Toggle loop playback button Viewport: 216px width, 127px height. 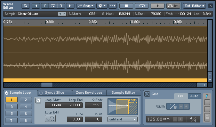[x=142, y=6]
